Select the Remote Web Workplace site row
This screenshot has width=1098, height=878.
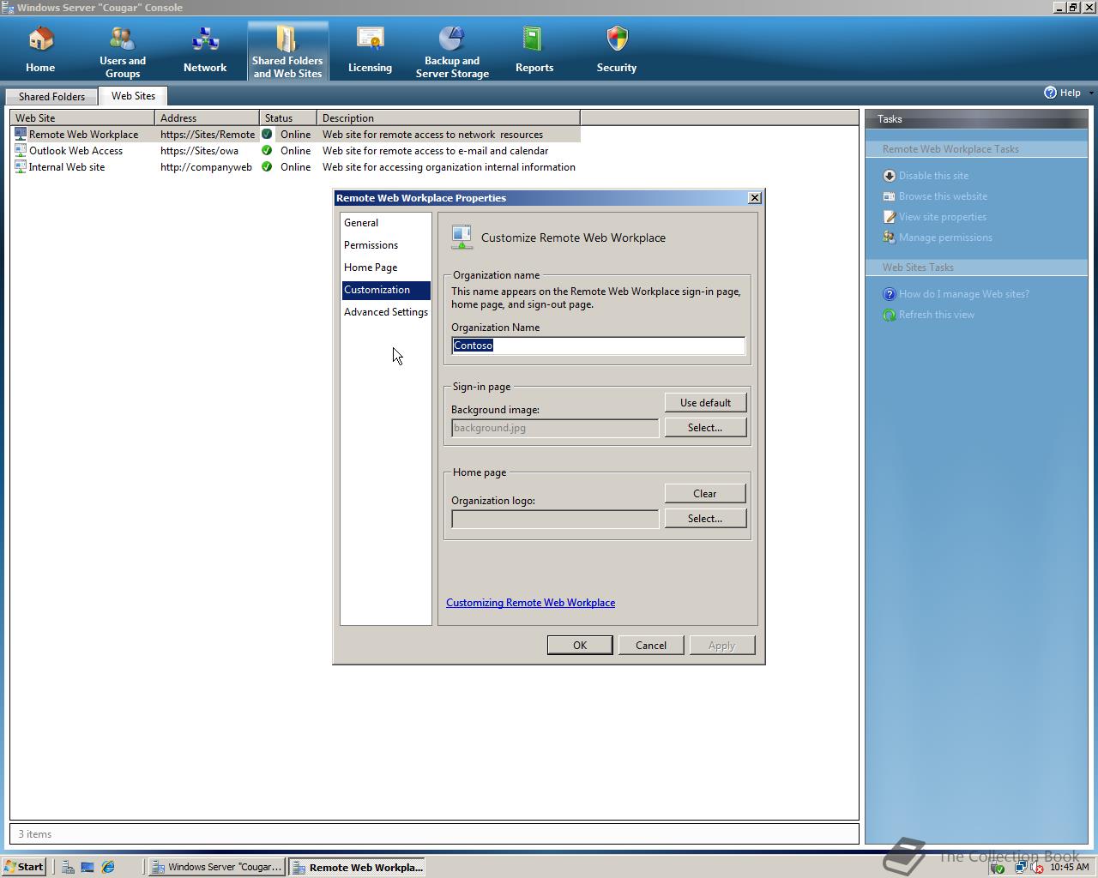(x=296, y=135)
